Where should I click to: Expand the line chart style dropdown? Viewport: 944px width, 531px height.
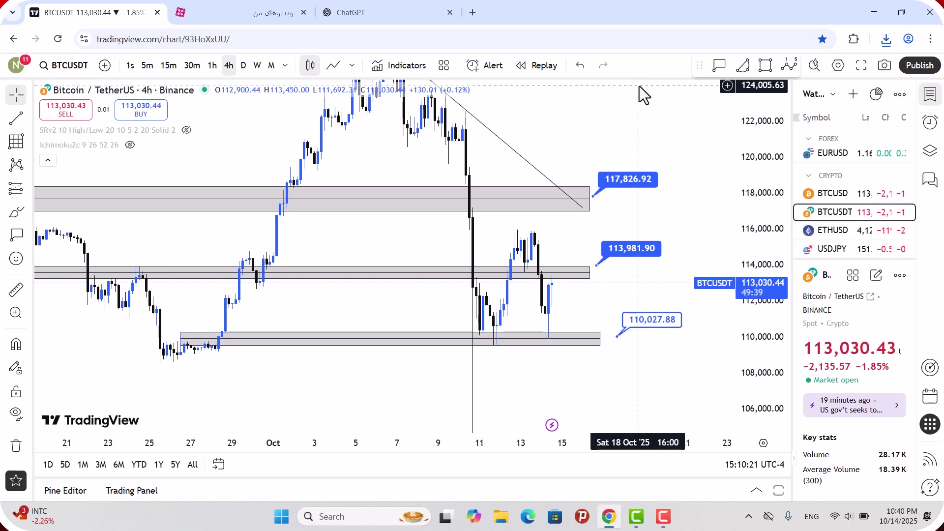352,65
